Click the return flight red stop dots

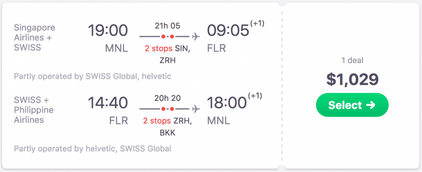[168, 109]
